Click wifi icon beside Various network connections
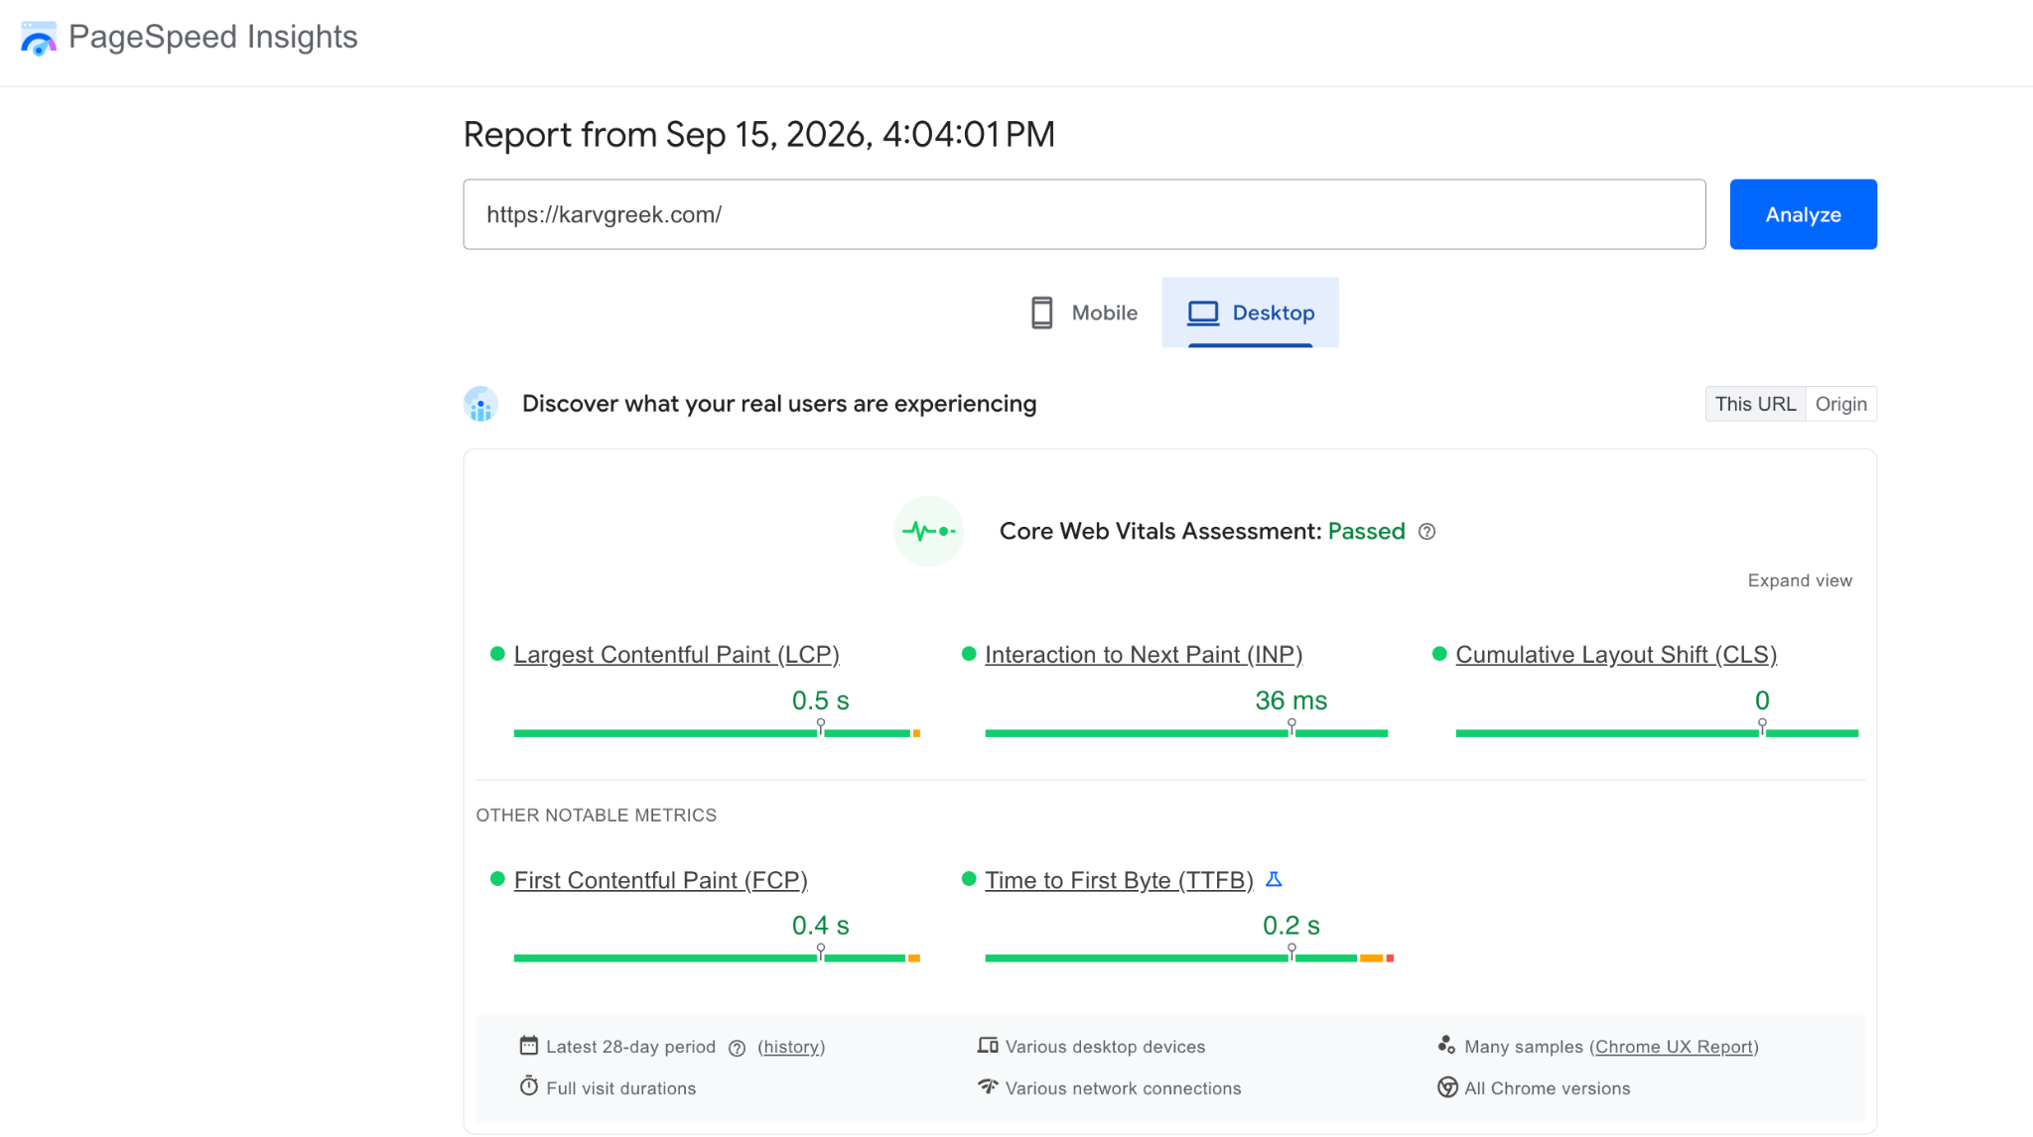 [x=988, y=1086]
